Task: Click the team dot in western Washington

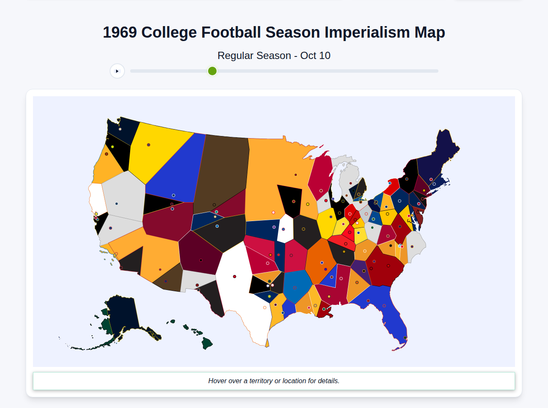Action: tap(120, 129)
